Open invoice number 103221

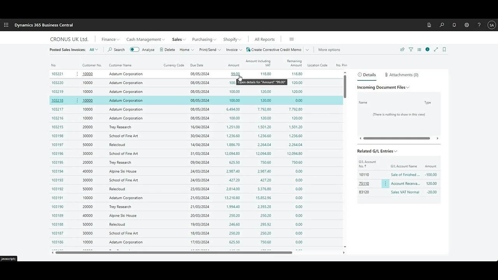(x=57, y=74)
